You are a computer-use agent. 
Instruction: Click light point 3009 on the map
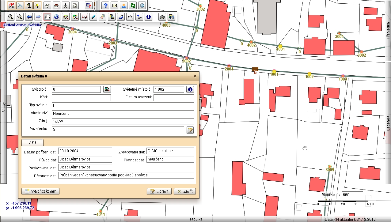point(330,166)
